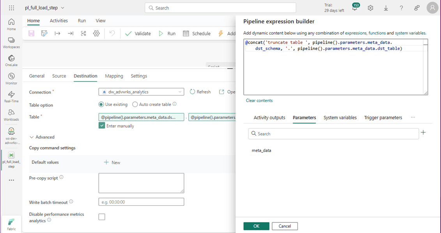Open the dw_advwrks_analytics connection dropdown
The image size is (441, 233).
point(141,92)
